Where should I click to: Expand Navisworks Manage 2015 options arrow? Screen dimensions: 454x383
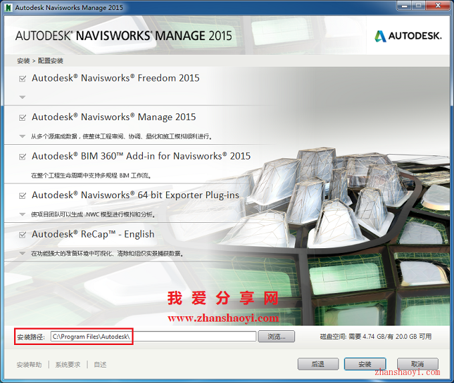point(22,136)
